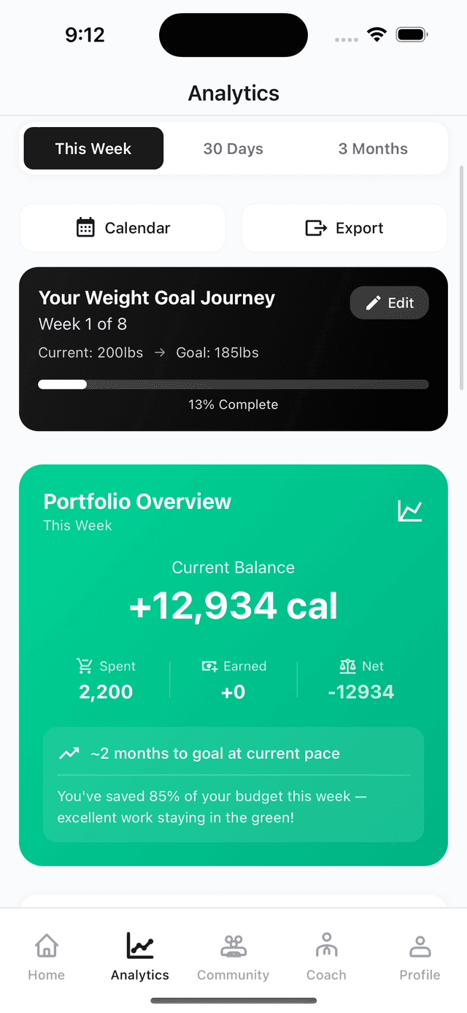Edit your weight goal journey
Viewport: 467px width, 1013px height.
(389, 302)
